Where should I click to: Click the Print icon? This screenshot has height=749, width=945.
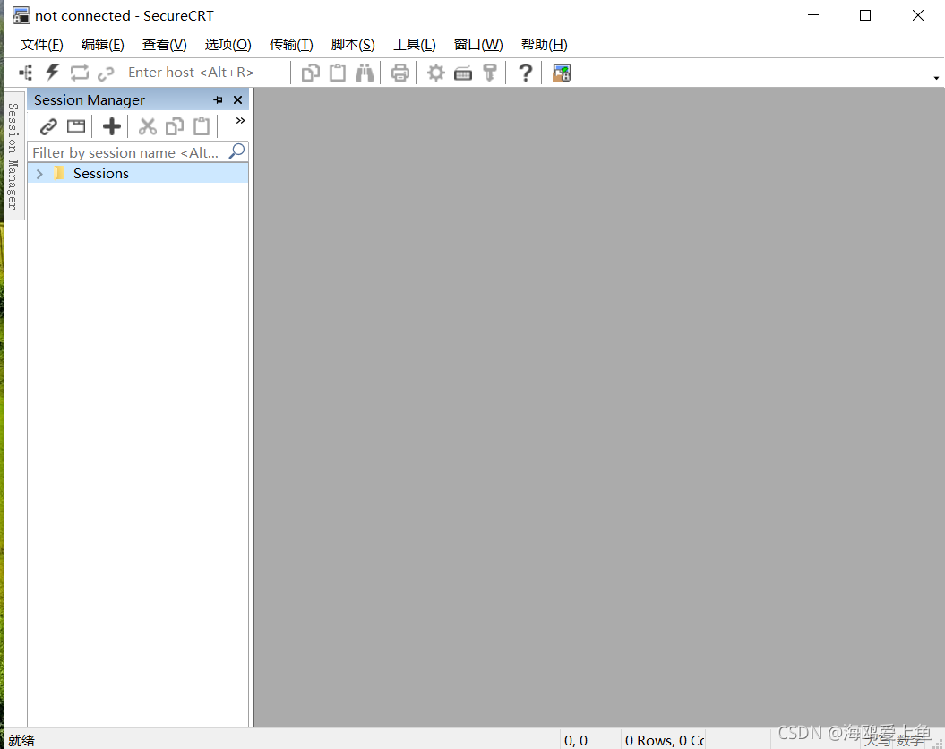400,73
